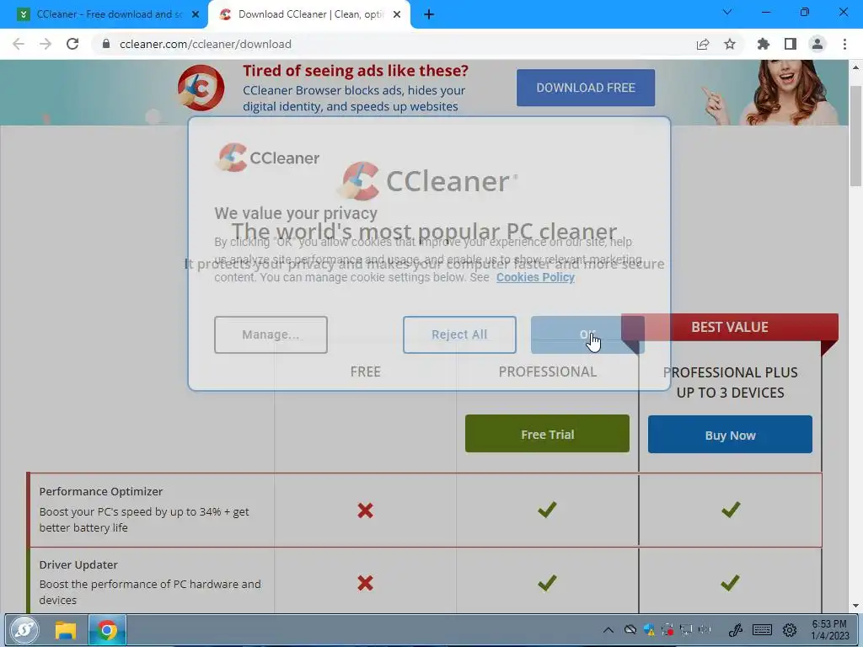Open the Chrome side panel icon
Screen dimensions: 863x647
click(x=791, y=44)
